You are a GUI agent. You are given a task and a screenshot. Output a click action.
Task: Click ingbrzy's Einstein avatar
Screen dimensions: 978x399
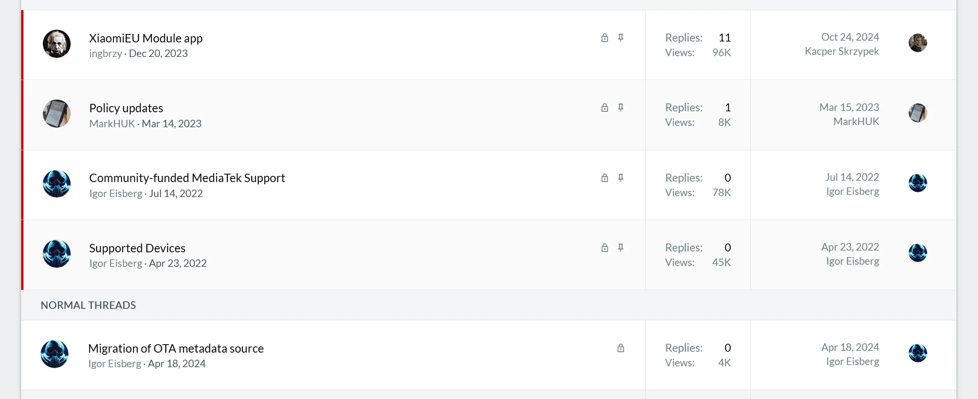click(57, 44)
